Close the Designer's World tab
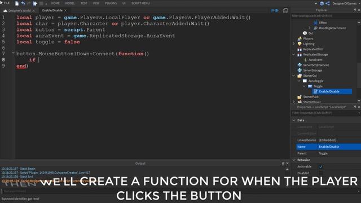The image size is (361, 203). [34, 11]
